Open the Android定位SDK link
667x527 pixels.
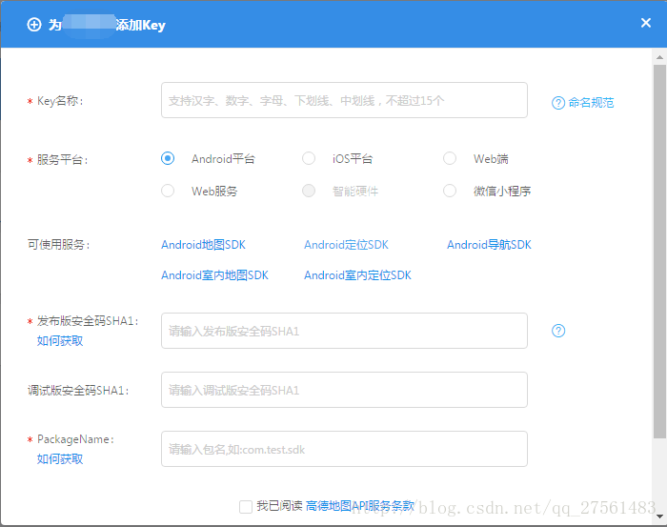point(346,245)
